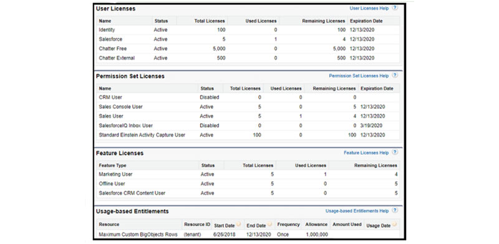
Task: Click Remaining Licenses header in User Licenses
Action: click(x=323, y=21)
